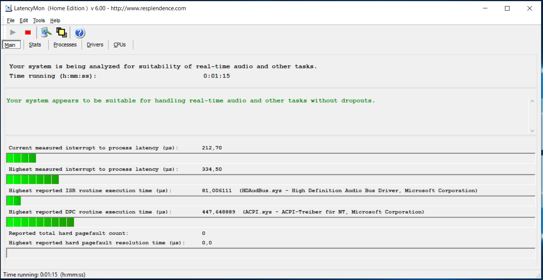
Task: Stop monitoring with the red square
Action: (28, 33)
